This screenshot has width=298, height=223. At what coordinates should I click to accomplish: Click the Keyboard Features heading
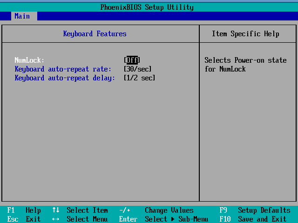pos(95,34)
